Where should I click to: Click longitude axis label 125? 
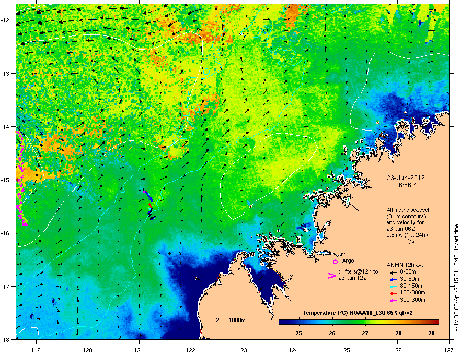click(x=346, y=350)
